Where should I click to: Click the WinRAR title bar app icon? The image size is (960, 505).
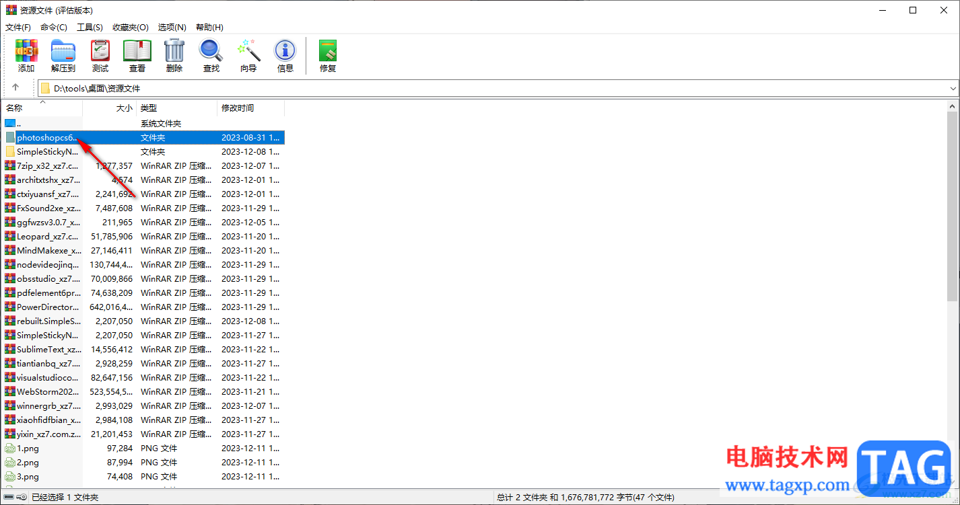coord(11,10)
